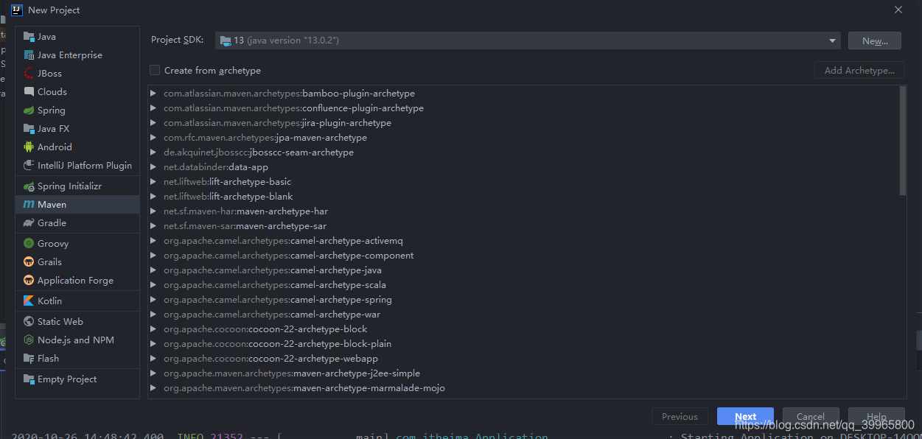Click the archetype list vertical scrollbar

(x=903, y=141)
